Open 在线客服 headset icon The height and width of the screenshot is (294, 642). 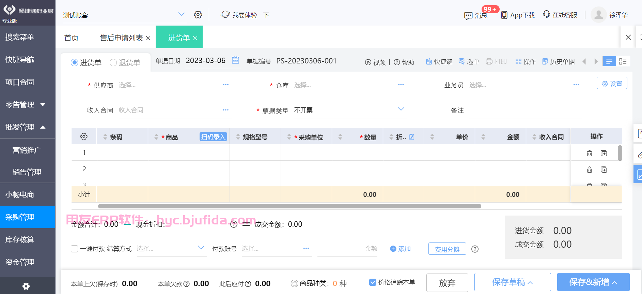(x=546, y=14)
